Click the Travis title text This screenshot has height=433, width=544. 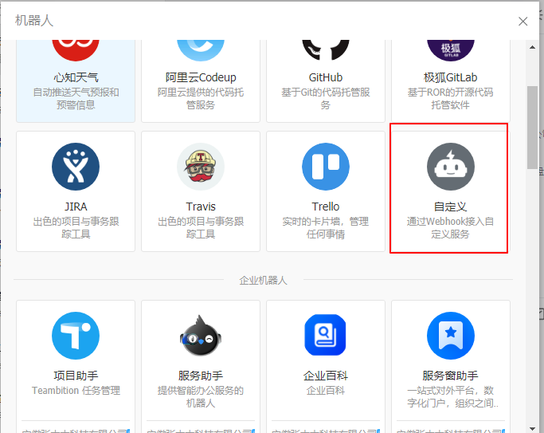201,207
